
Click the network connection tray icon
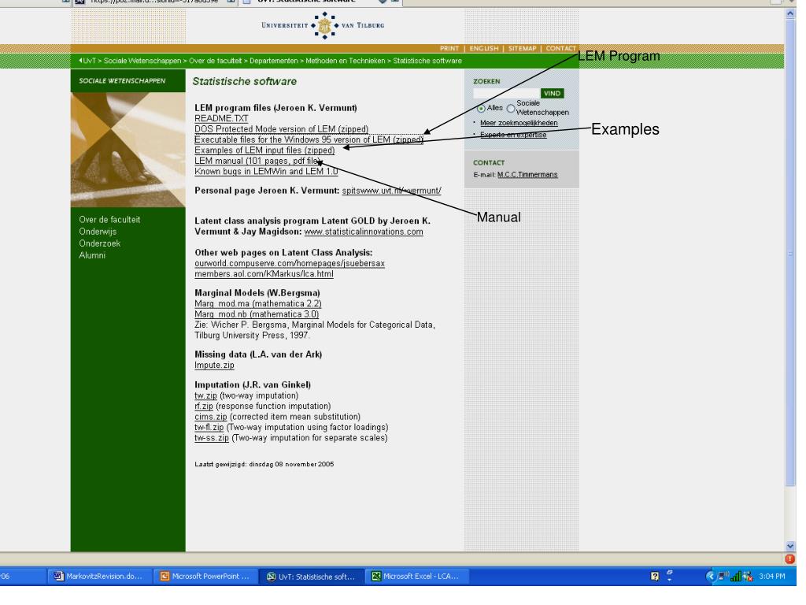pyautogui.click(x=724, y=576)
